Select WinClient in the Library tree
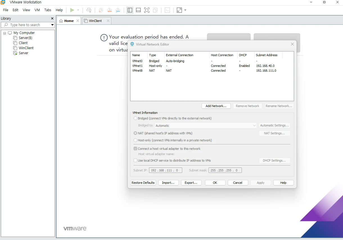The image size is (343, 240). point(26,48)
